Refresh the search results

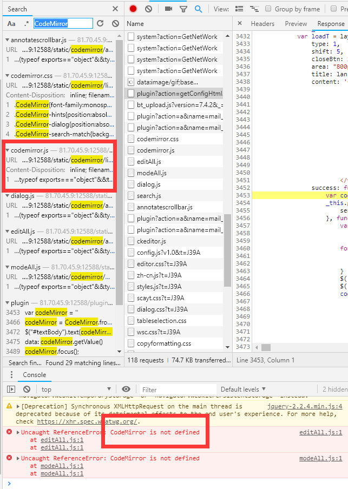tap(100, 23)
